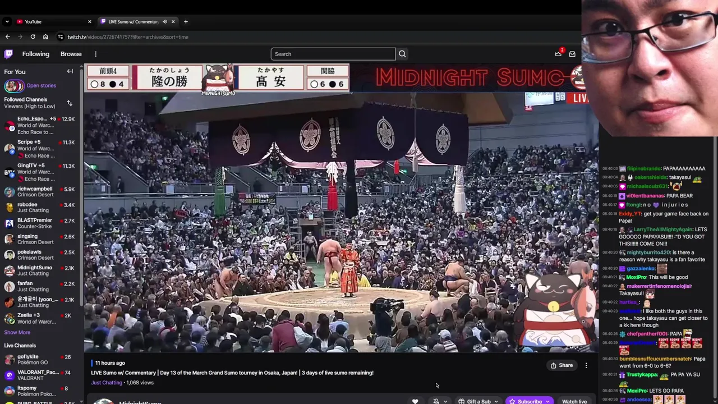Open Zaelia channel in sidebar
The image size is (718, 404).
tap(39, 318)
